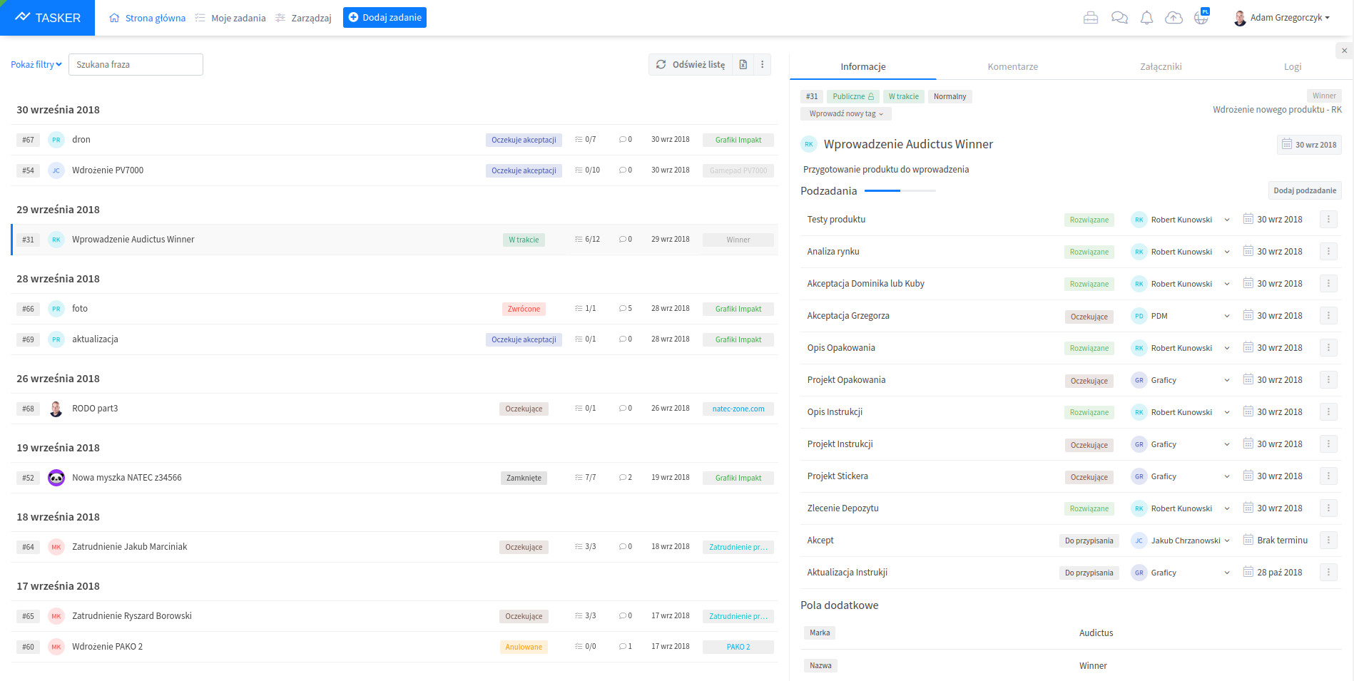This screenshot has height=681, width=1354.
Task: Open task Wdrożenie PV7000
Action: click(108, 170)
